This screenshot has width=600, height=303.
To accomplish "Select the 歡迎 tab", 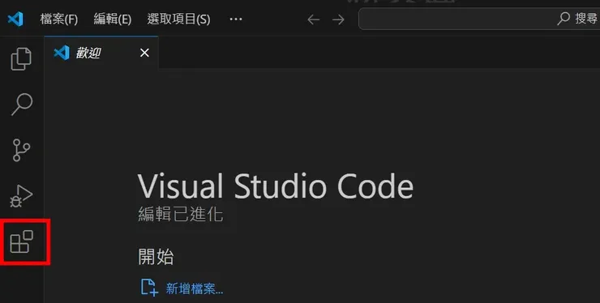I will click(x=101, y=53).
